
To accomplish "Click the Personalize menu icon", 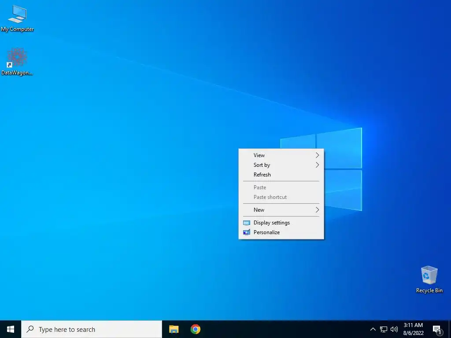I will (x=247, y=232).
